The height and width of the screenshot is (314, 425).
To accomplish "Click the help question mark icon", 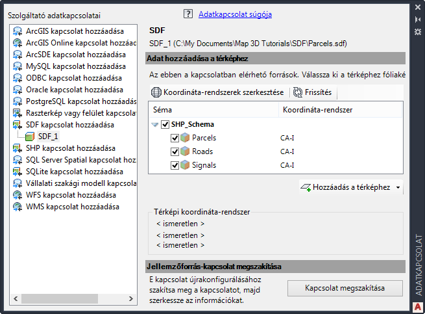I will point(188,14).
